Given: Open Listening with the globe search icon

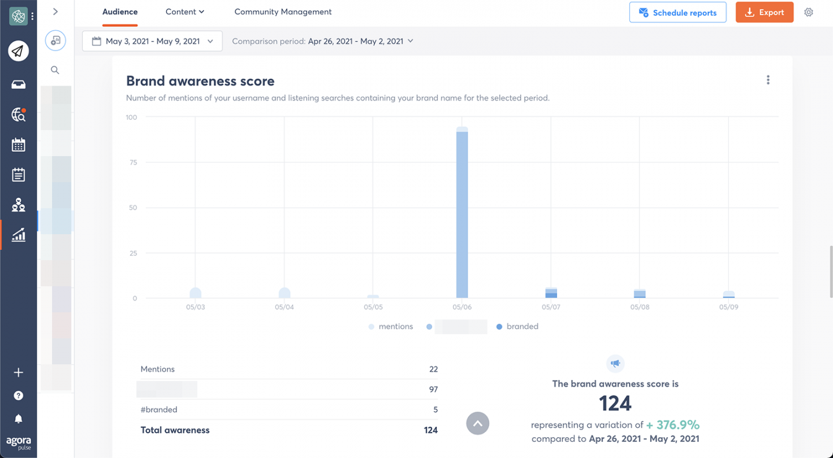Looking at the screenshot, I should [x=18, y=114].
